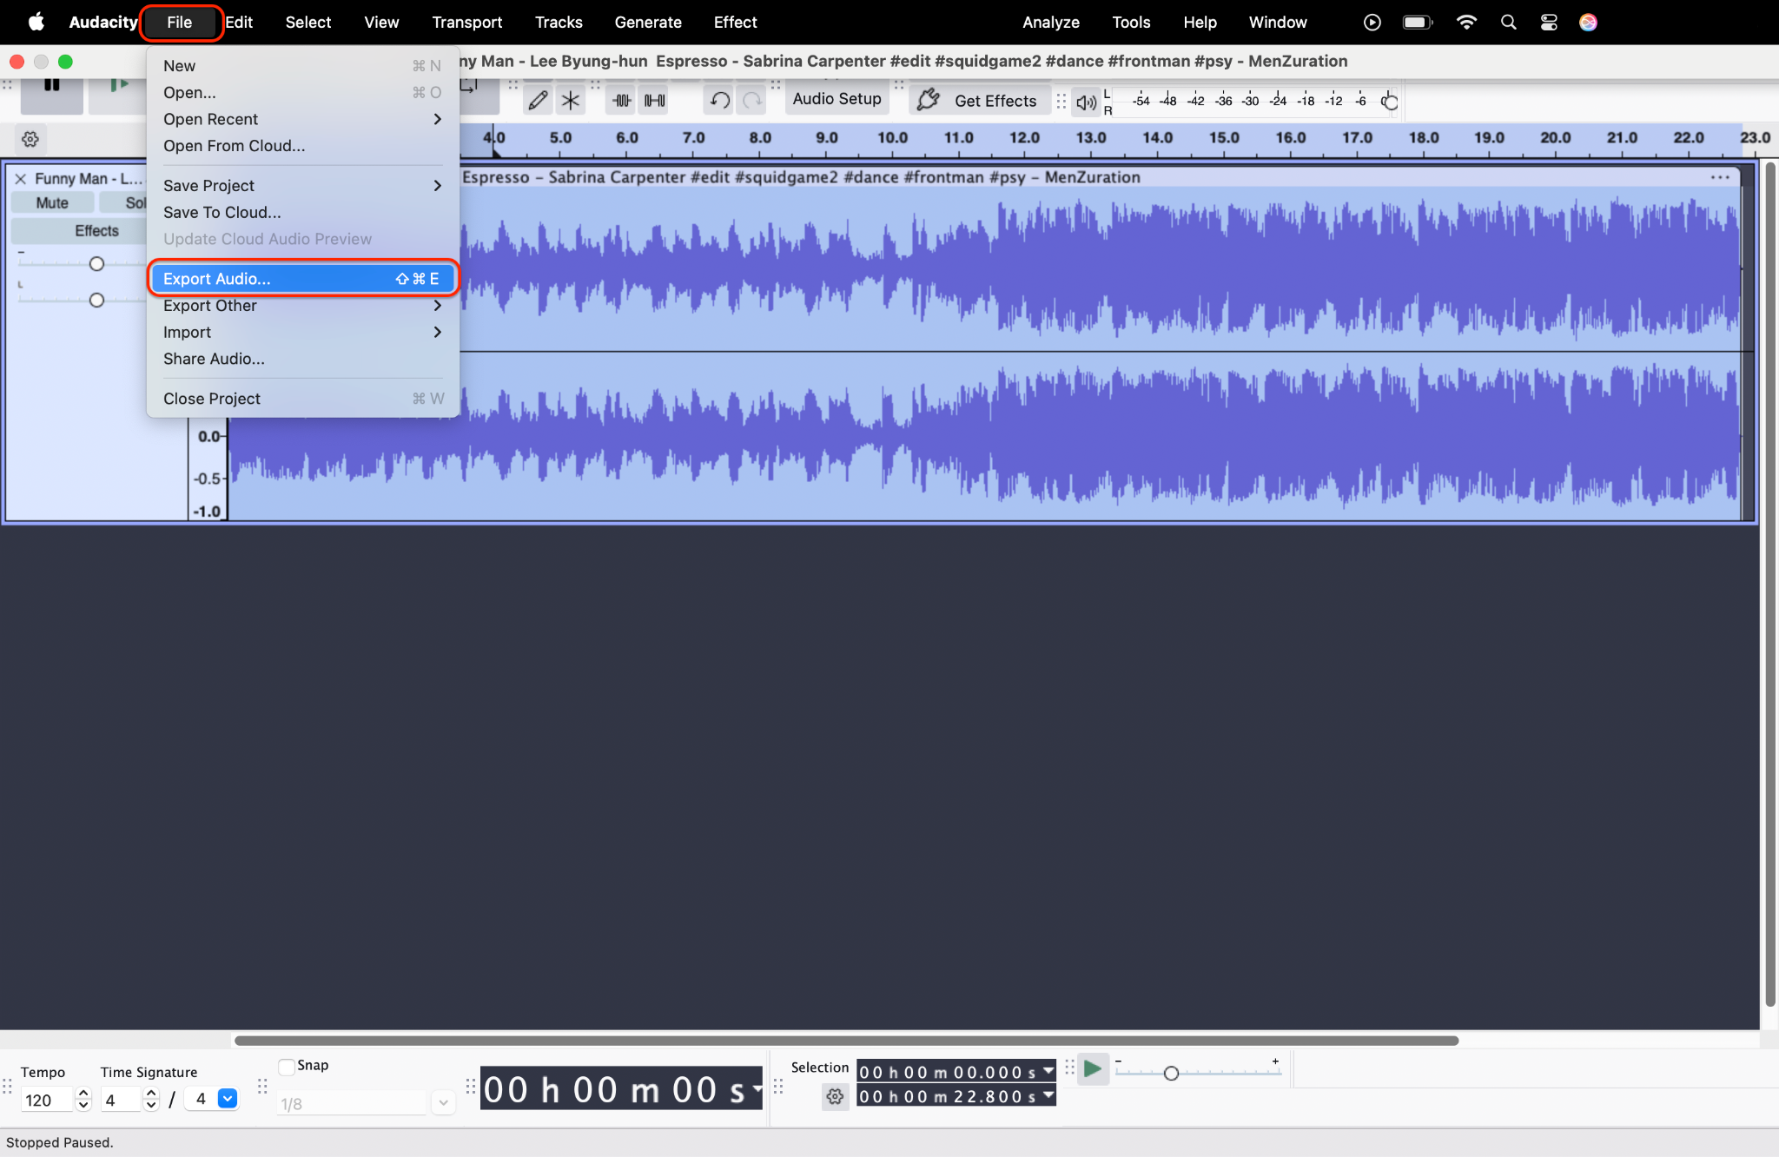This screenshot has width=1779, height=1157.
Task: Expand the Export Other submenu
Action: pyautogui.click(x=302, y=306)
